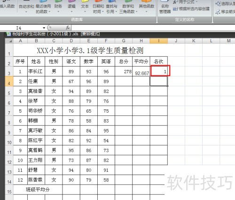Click the 序号 header cell
The height and width of the screenshot is (200, 235).
[20, 62]
